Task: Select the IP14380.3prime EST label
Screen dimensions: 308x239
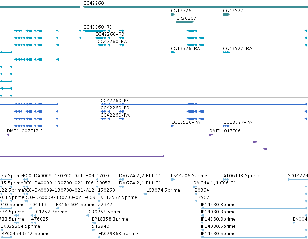Action: click(x=218, y=219)
